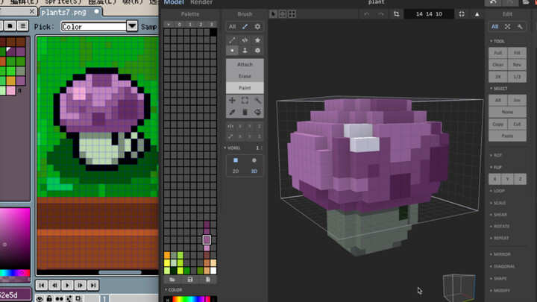The height and width of the screenshot is (302, 537).
Task: Click the Inv selection button
Action: [x=517, y=101]
